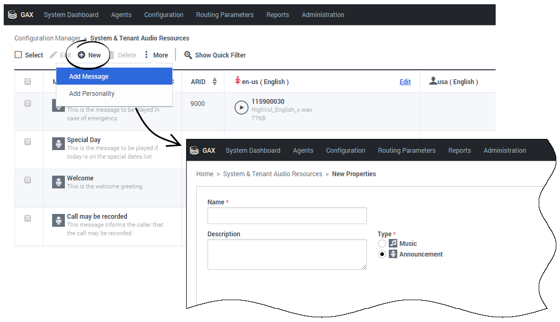Choose Add Personality from the dropdown
Image resolution: width=560 pixels, height=322 pixels.
92,94
